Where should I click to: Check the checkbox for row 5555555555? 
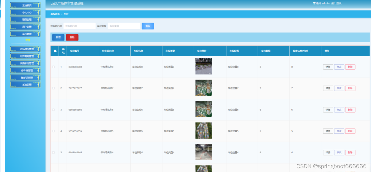click(x=54, y=131)
